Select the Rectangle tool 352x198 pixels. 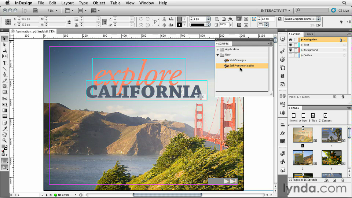[x=4, y=92]
